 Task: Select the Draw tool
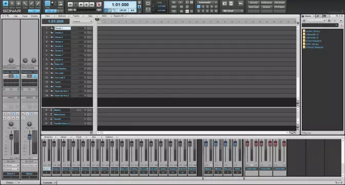(31, 4)
